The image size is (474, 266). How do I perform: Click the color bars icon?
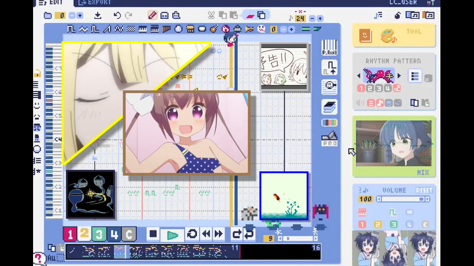coord(329,123)
